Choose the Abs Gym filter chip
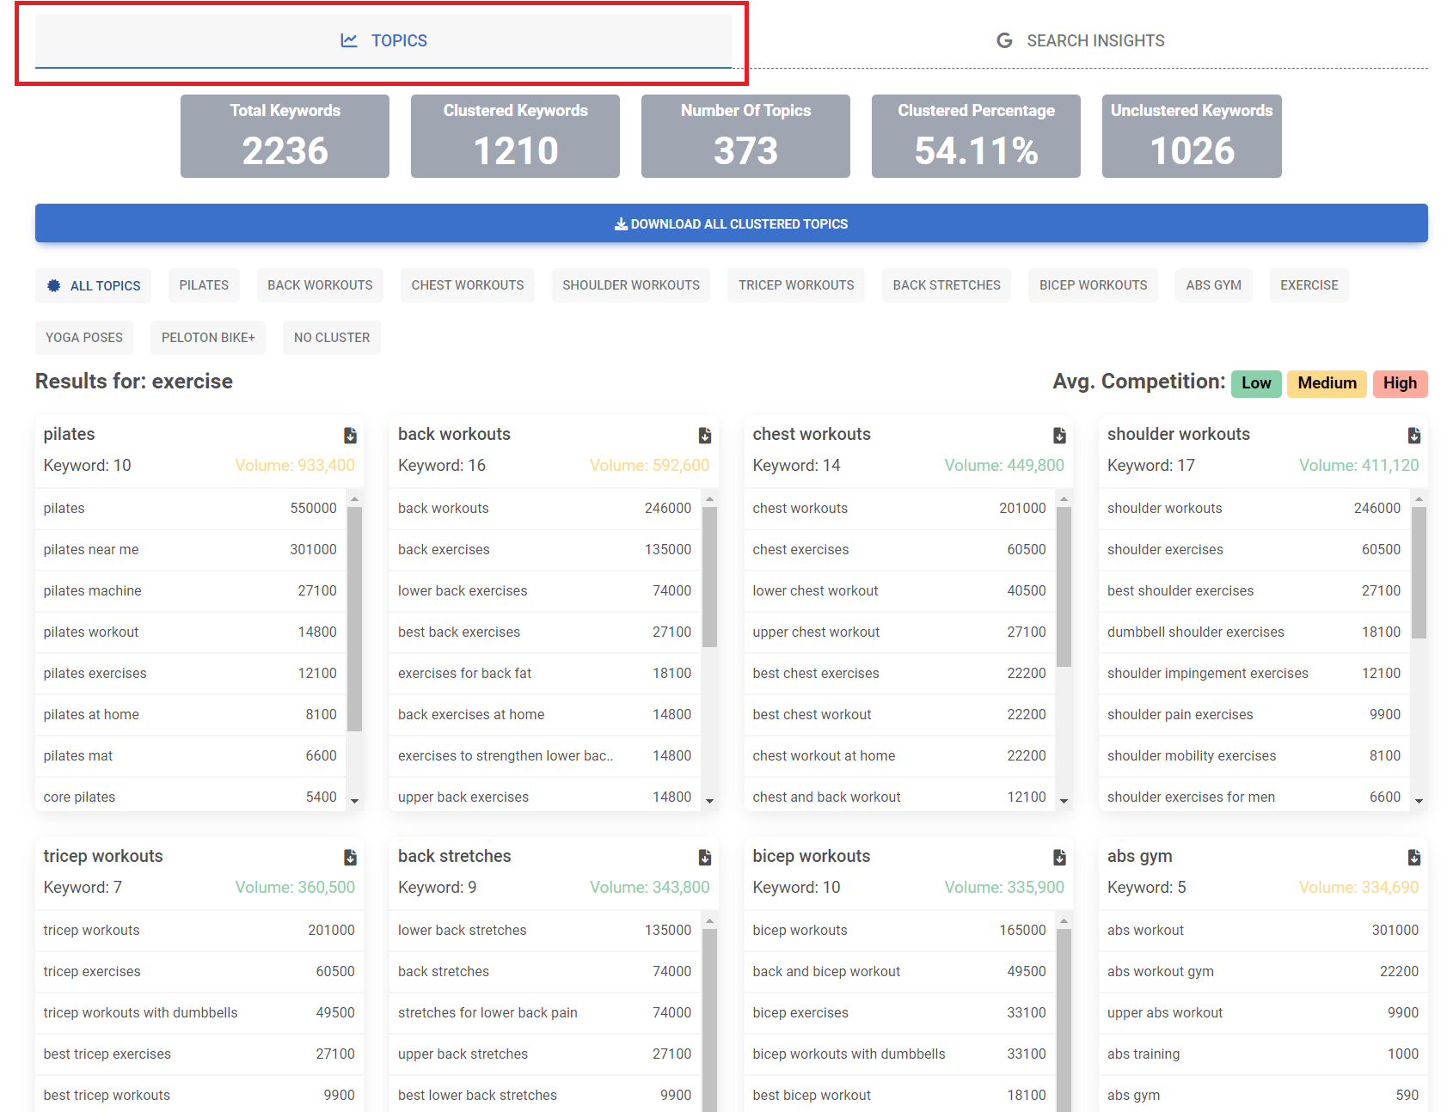 pos(1214,285)
